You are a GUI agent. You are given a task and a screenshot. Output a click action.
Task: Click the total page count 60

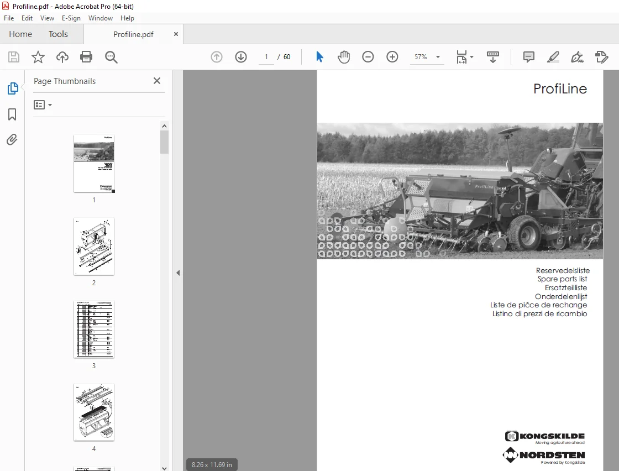pyautogui.click(x=287, y=57)
